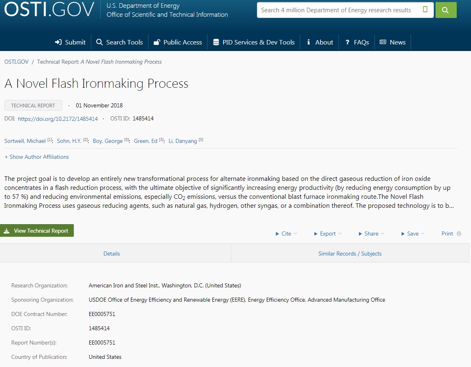Click the Print link

[447, 234]
